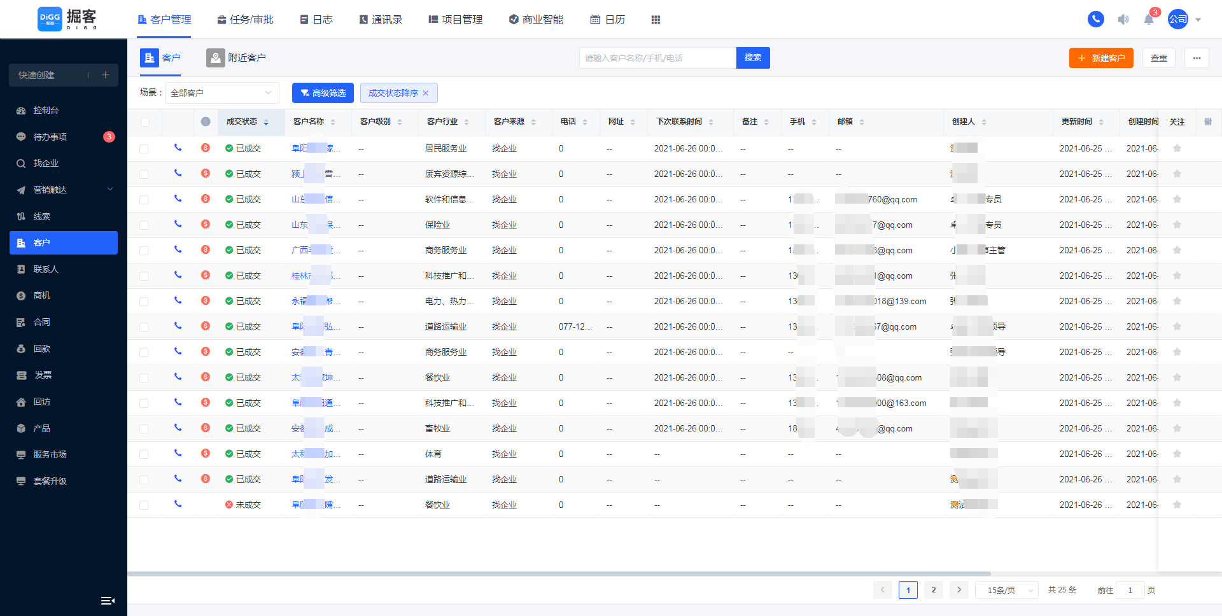
Task: Click the phone icon on the first customer row
Action: [178, 148]
